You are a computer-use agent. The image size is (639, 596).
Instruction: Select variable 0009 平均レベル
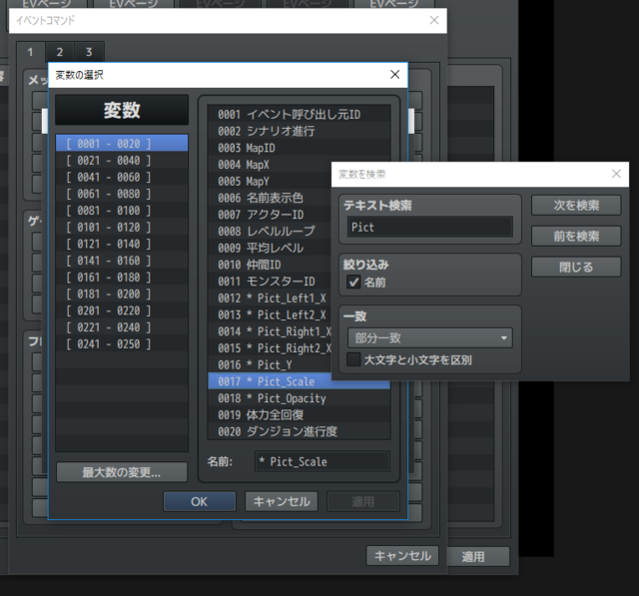click(x=270, y=248)
